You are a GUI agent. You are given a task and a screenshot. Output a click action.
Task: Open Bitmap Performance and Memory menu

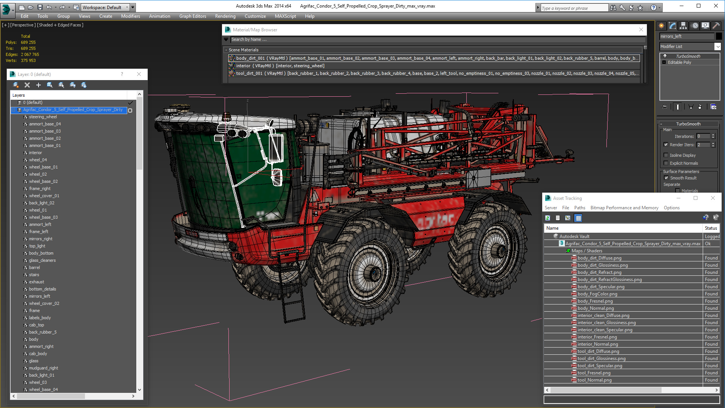click(x=624, y=208)
